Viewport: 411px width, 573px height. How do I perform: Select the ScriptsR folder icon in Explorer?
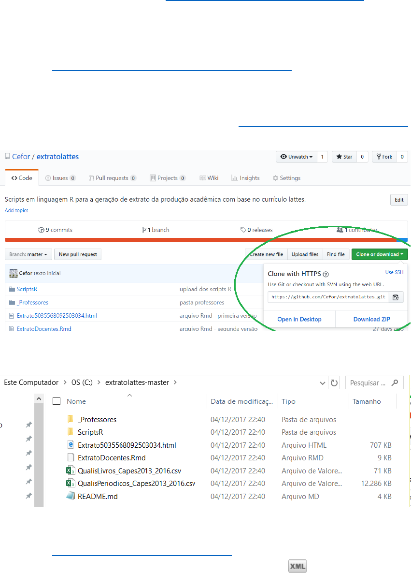[x=71, y=432]
